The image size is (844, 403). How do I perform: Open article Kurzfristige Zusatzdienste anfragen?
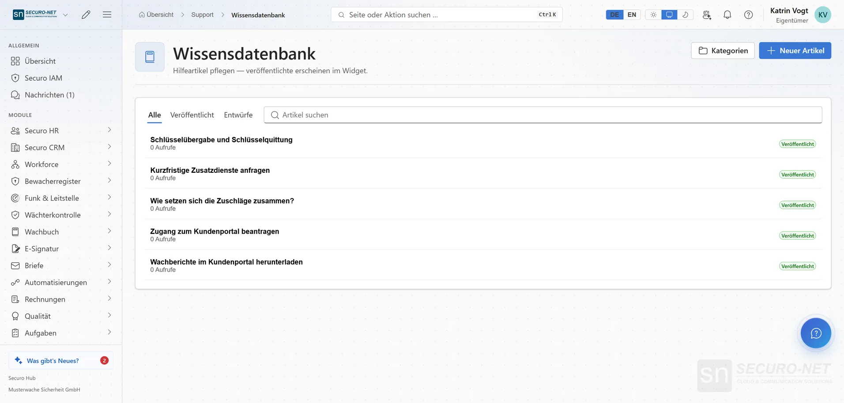point(483,174)
